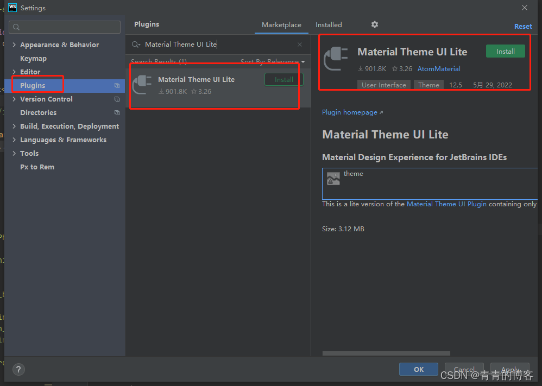This screenshot has height=386, width=542.
Task: Install plugin from details panel
Action: 506,51
